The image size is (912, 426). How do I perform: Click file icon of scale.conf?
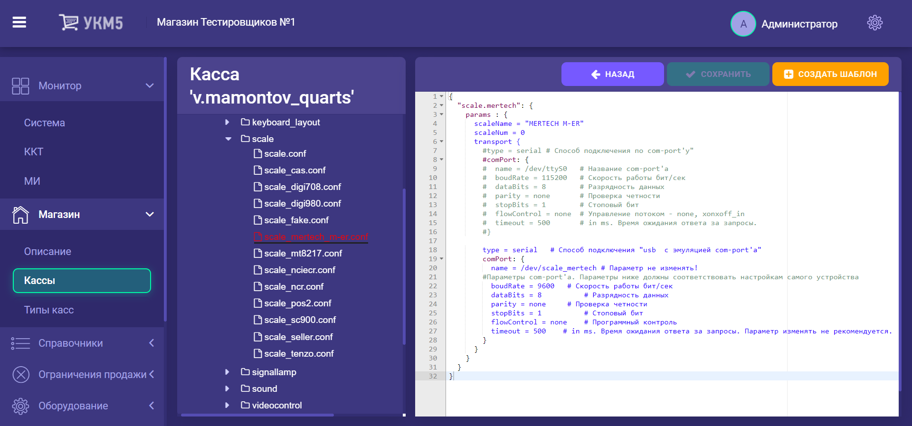pos(258,153)
